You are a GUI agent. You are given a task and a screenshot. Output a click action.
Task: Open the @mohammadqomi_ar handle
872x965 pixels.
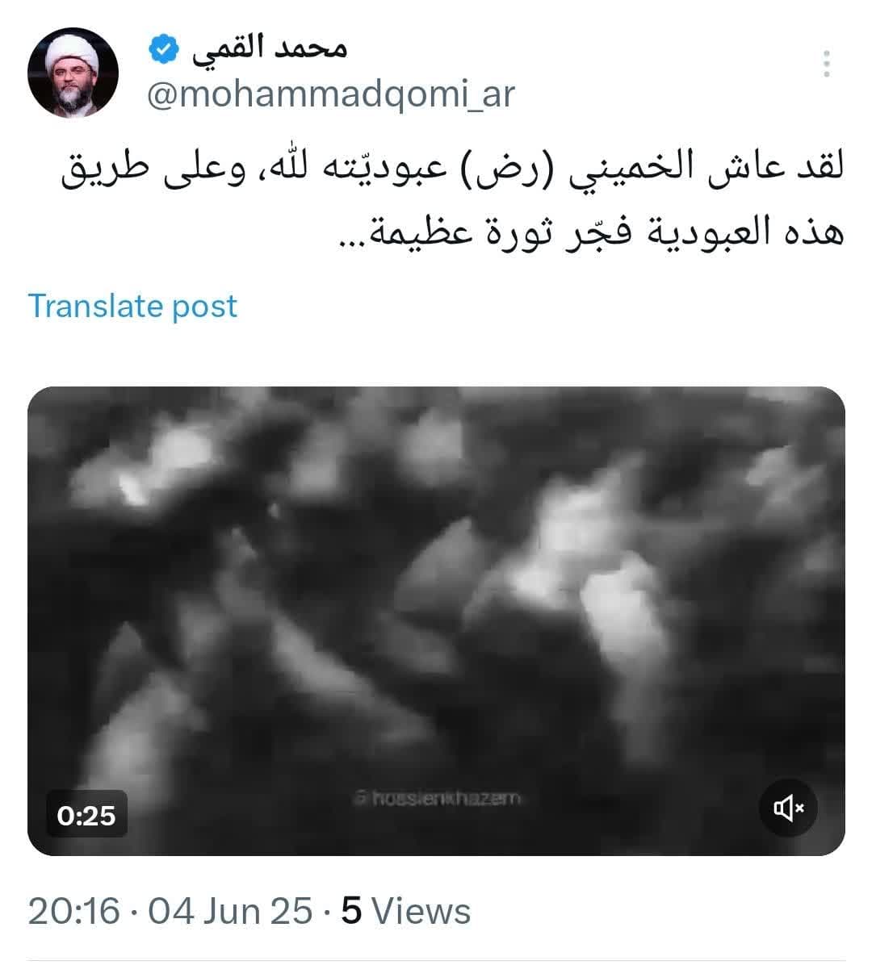(331, 94)
